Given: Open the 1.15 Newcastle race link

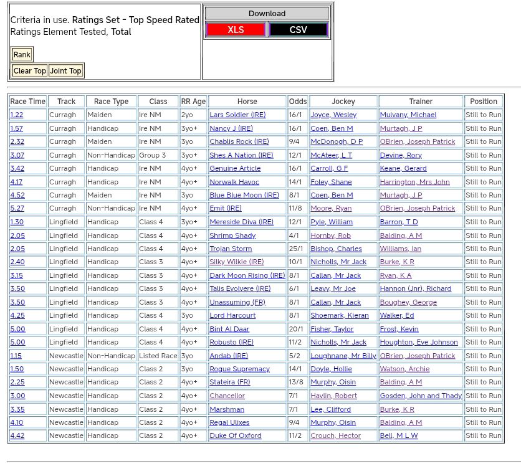Looking at the screenshot, I should (x=16, y=356).
